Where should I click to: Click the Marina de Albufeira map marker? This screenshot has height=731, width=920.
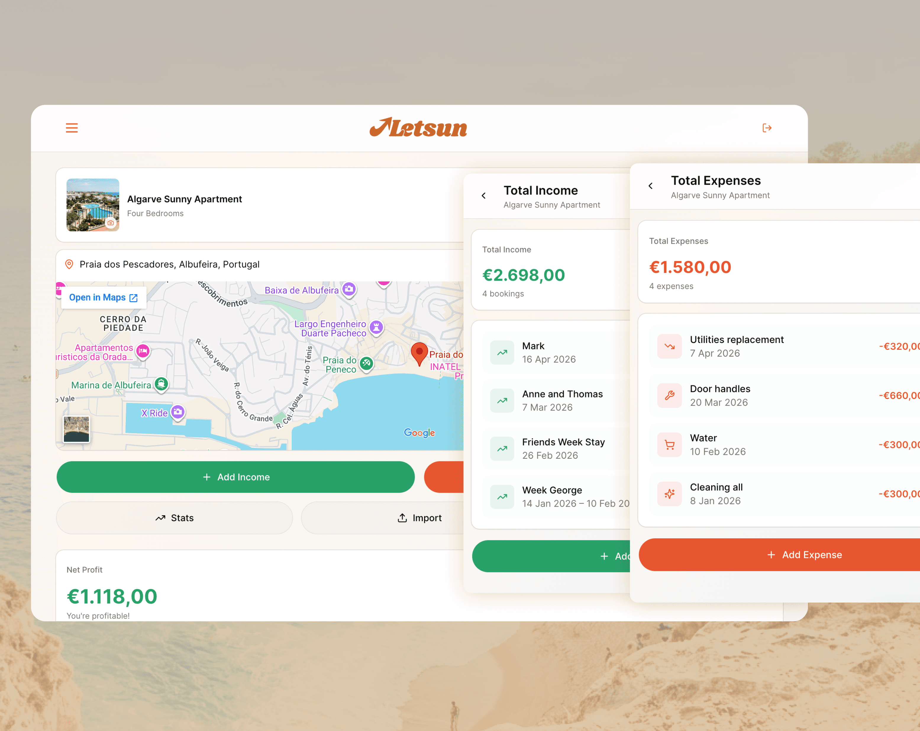(x=161, y=384)
